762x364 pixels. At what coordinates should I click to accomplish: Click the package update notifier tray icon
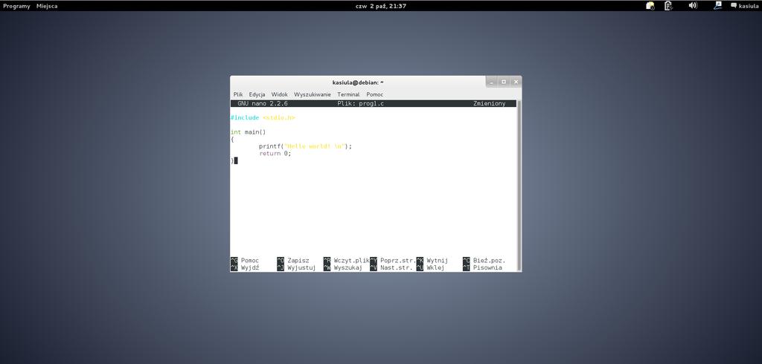coord(650,6)
